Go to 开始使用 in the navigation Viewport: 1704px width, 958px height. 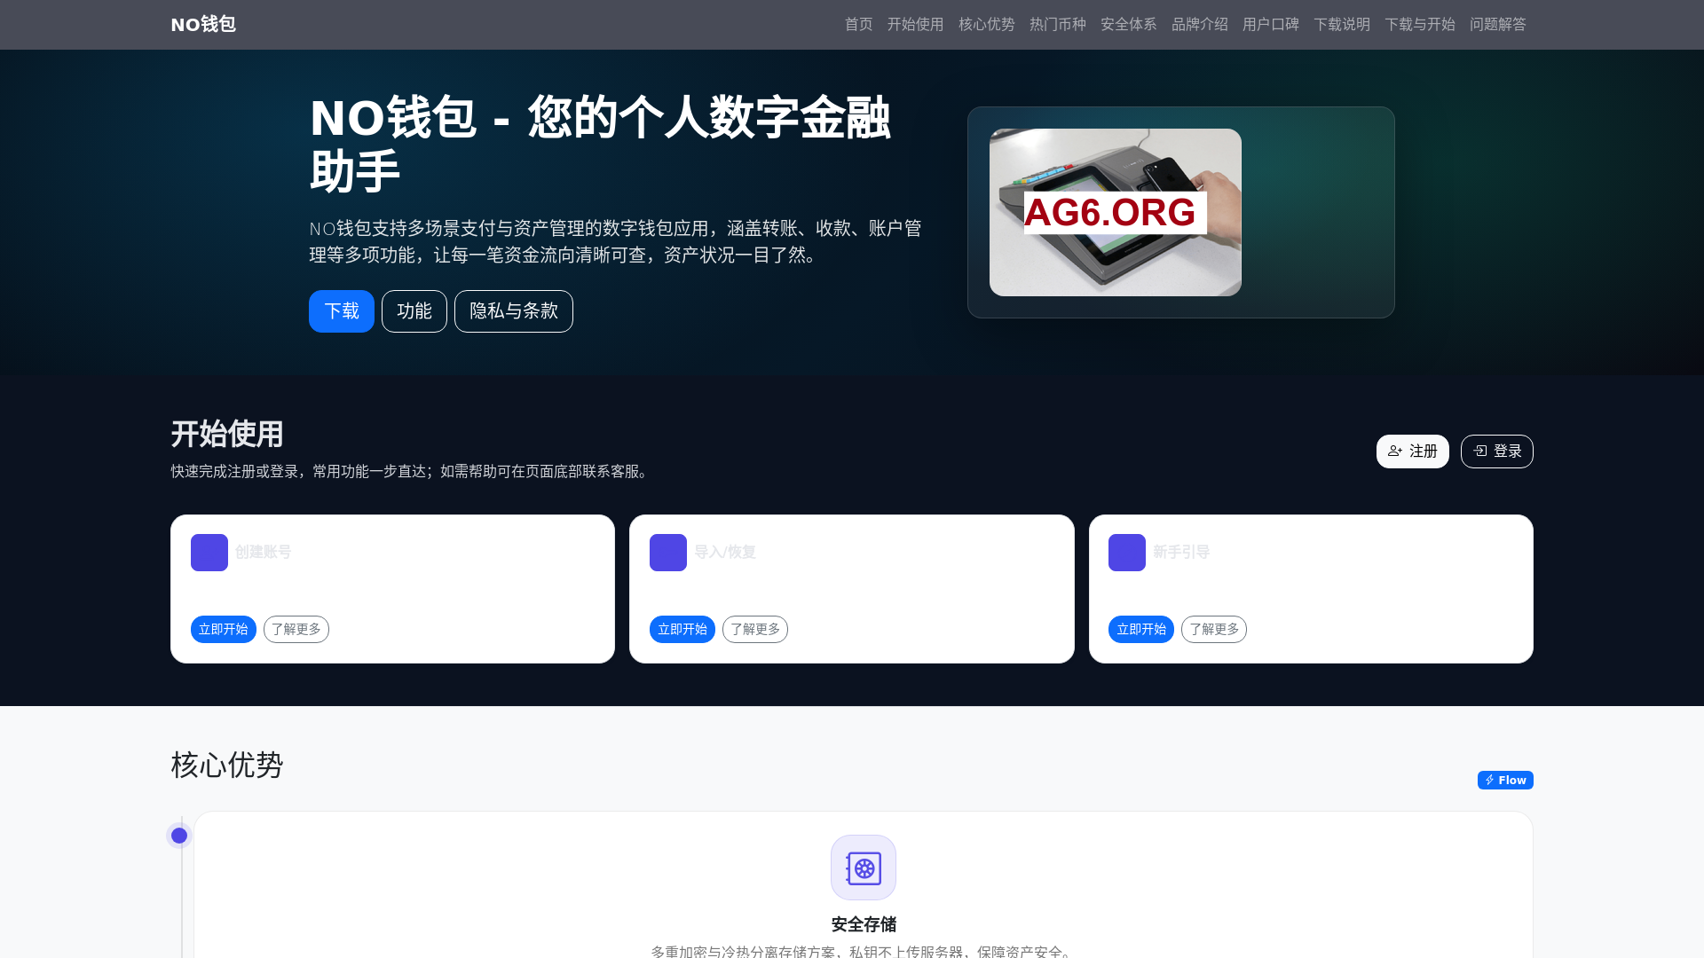pos(915,25)
